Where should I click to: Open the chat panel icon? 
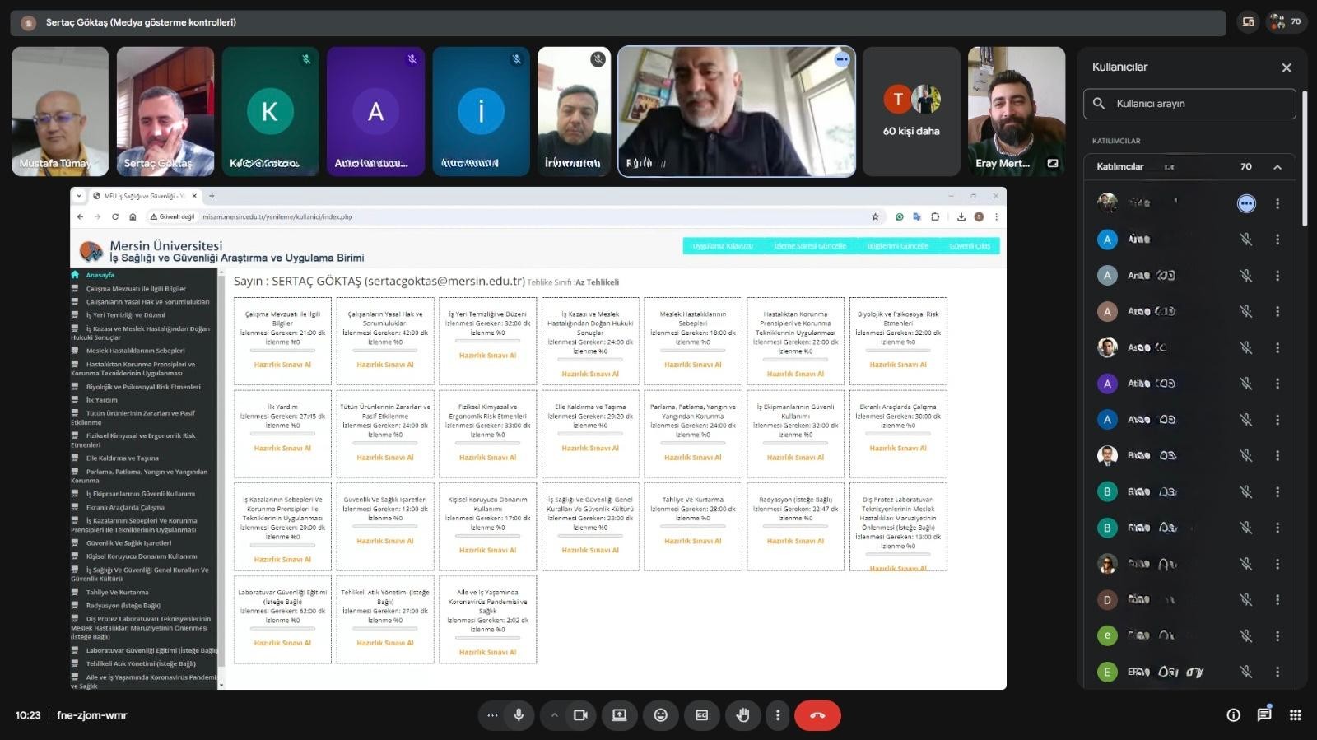click(1264, 714)
